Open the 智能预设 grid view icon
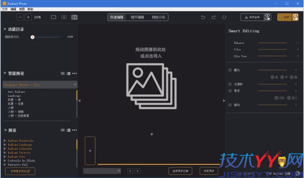This screenshot has height=178, width=304. point(63,74)
